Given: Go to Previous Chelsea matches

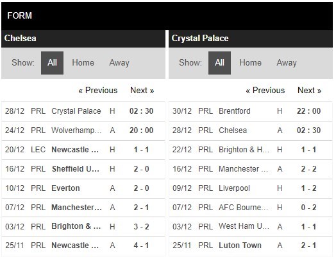Looking at the screenshot, I should coord(98,90).
